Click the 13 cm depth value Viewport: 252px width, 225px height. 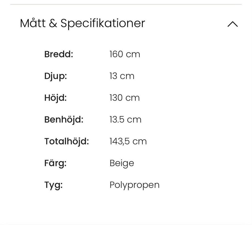(122, 76)
